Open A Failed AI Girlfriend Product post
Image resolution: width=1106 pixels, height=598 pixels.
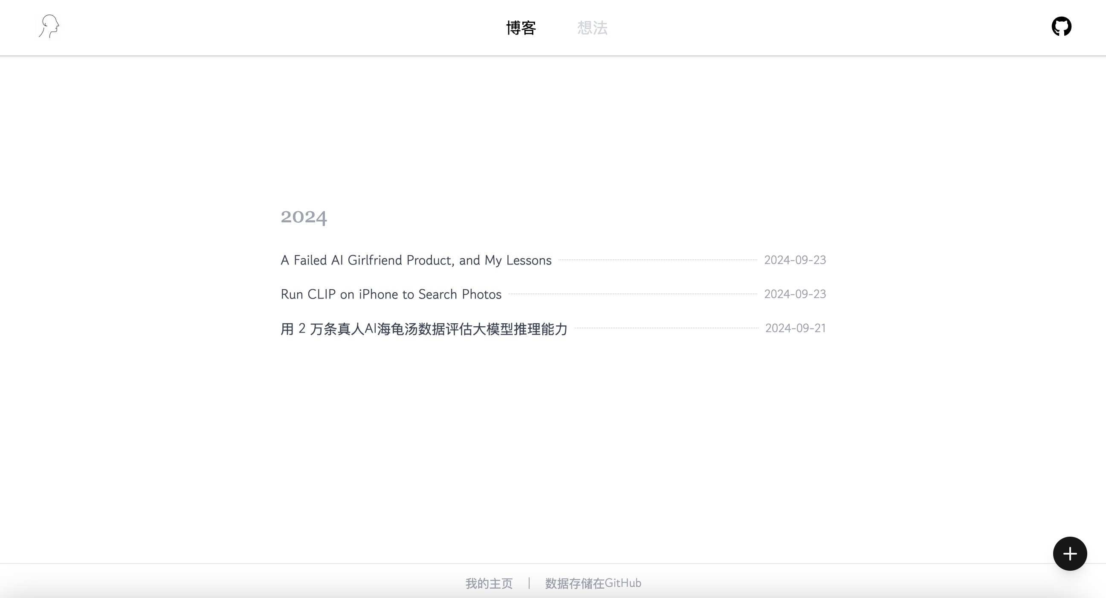[416, 260]
